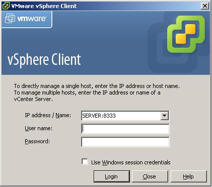Image resolution: width=212 pixels, height=187 pixels.
Task: Click the vSphere title bar app icon
Action: pyautogui.click(x=6, y=6)
